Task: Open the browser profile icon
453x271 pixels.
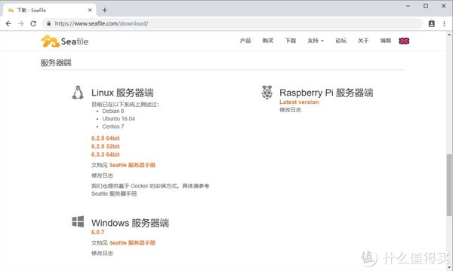Action: point(432,23)
